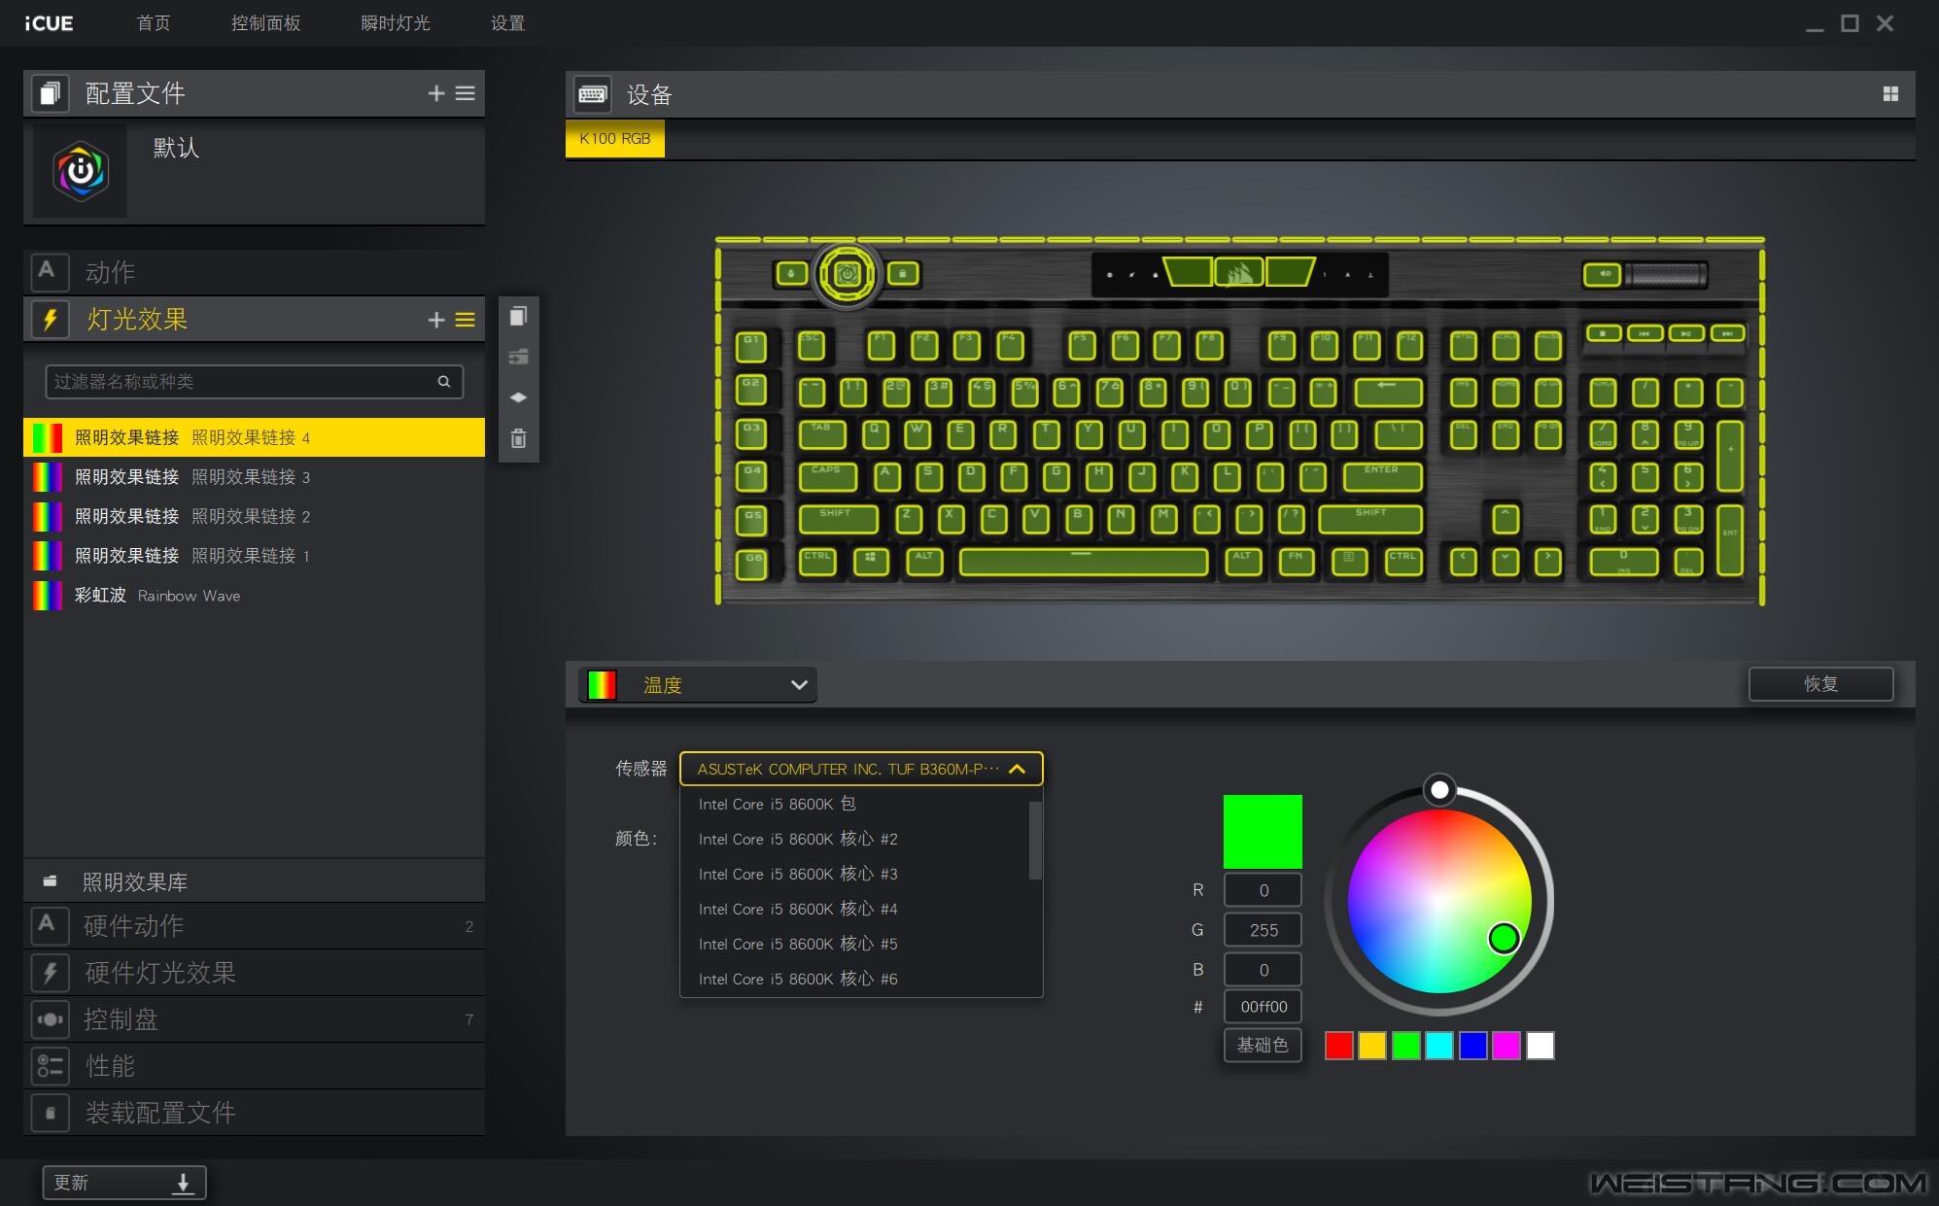Click the 恢复 button
1939x1206 pixels.
pos(1821,683)
